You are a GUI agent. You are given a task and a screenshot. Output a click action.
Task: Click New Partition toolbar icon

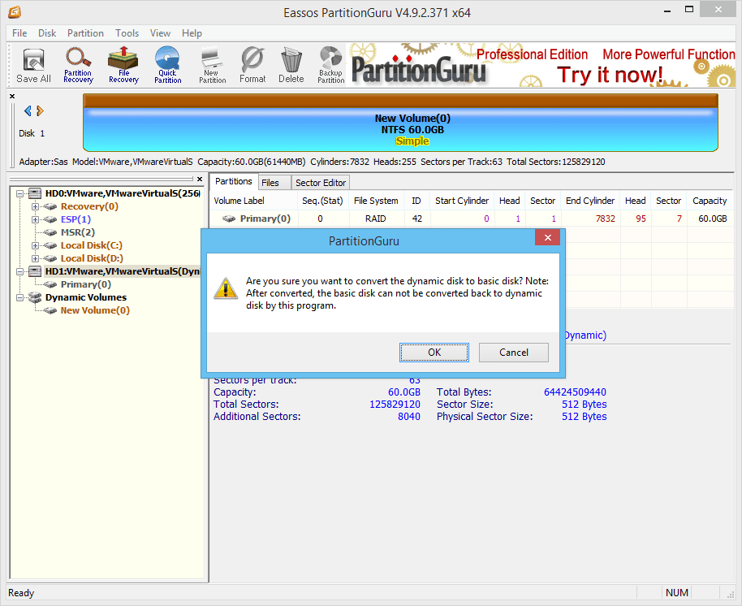(x=213, y=66)
